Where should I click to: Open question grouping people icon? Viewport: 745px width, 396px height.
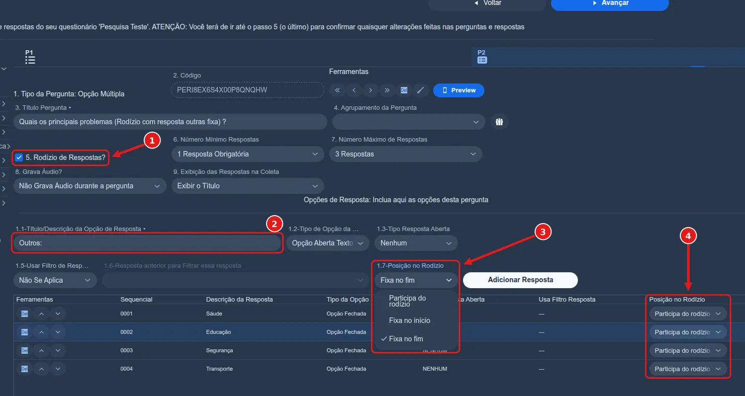pos(499,122)
